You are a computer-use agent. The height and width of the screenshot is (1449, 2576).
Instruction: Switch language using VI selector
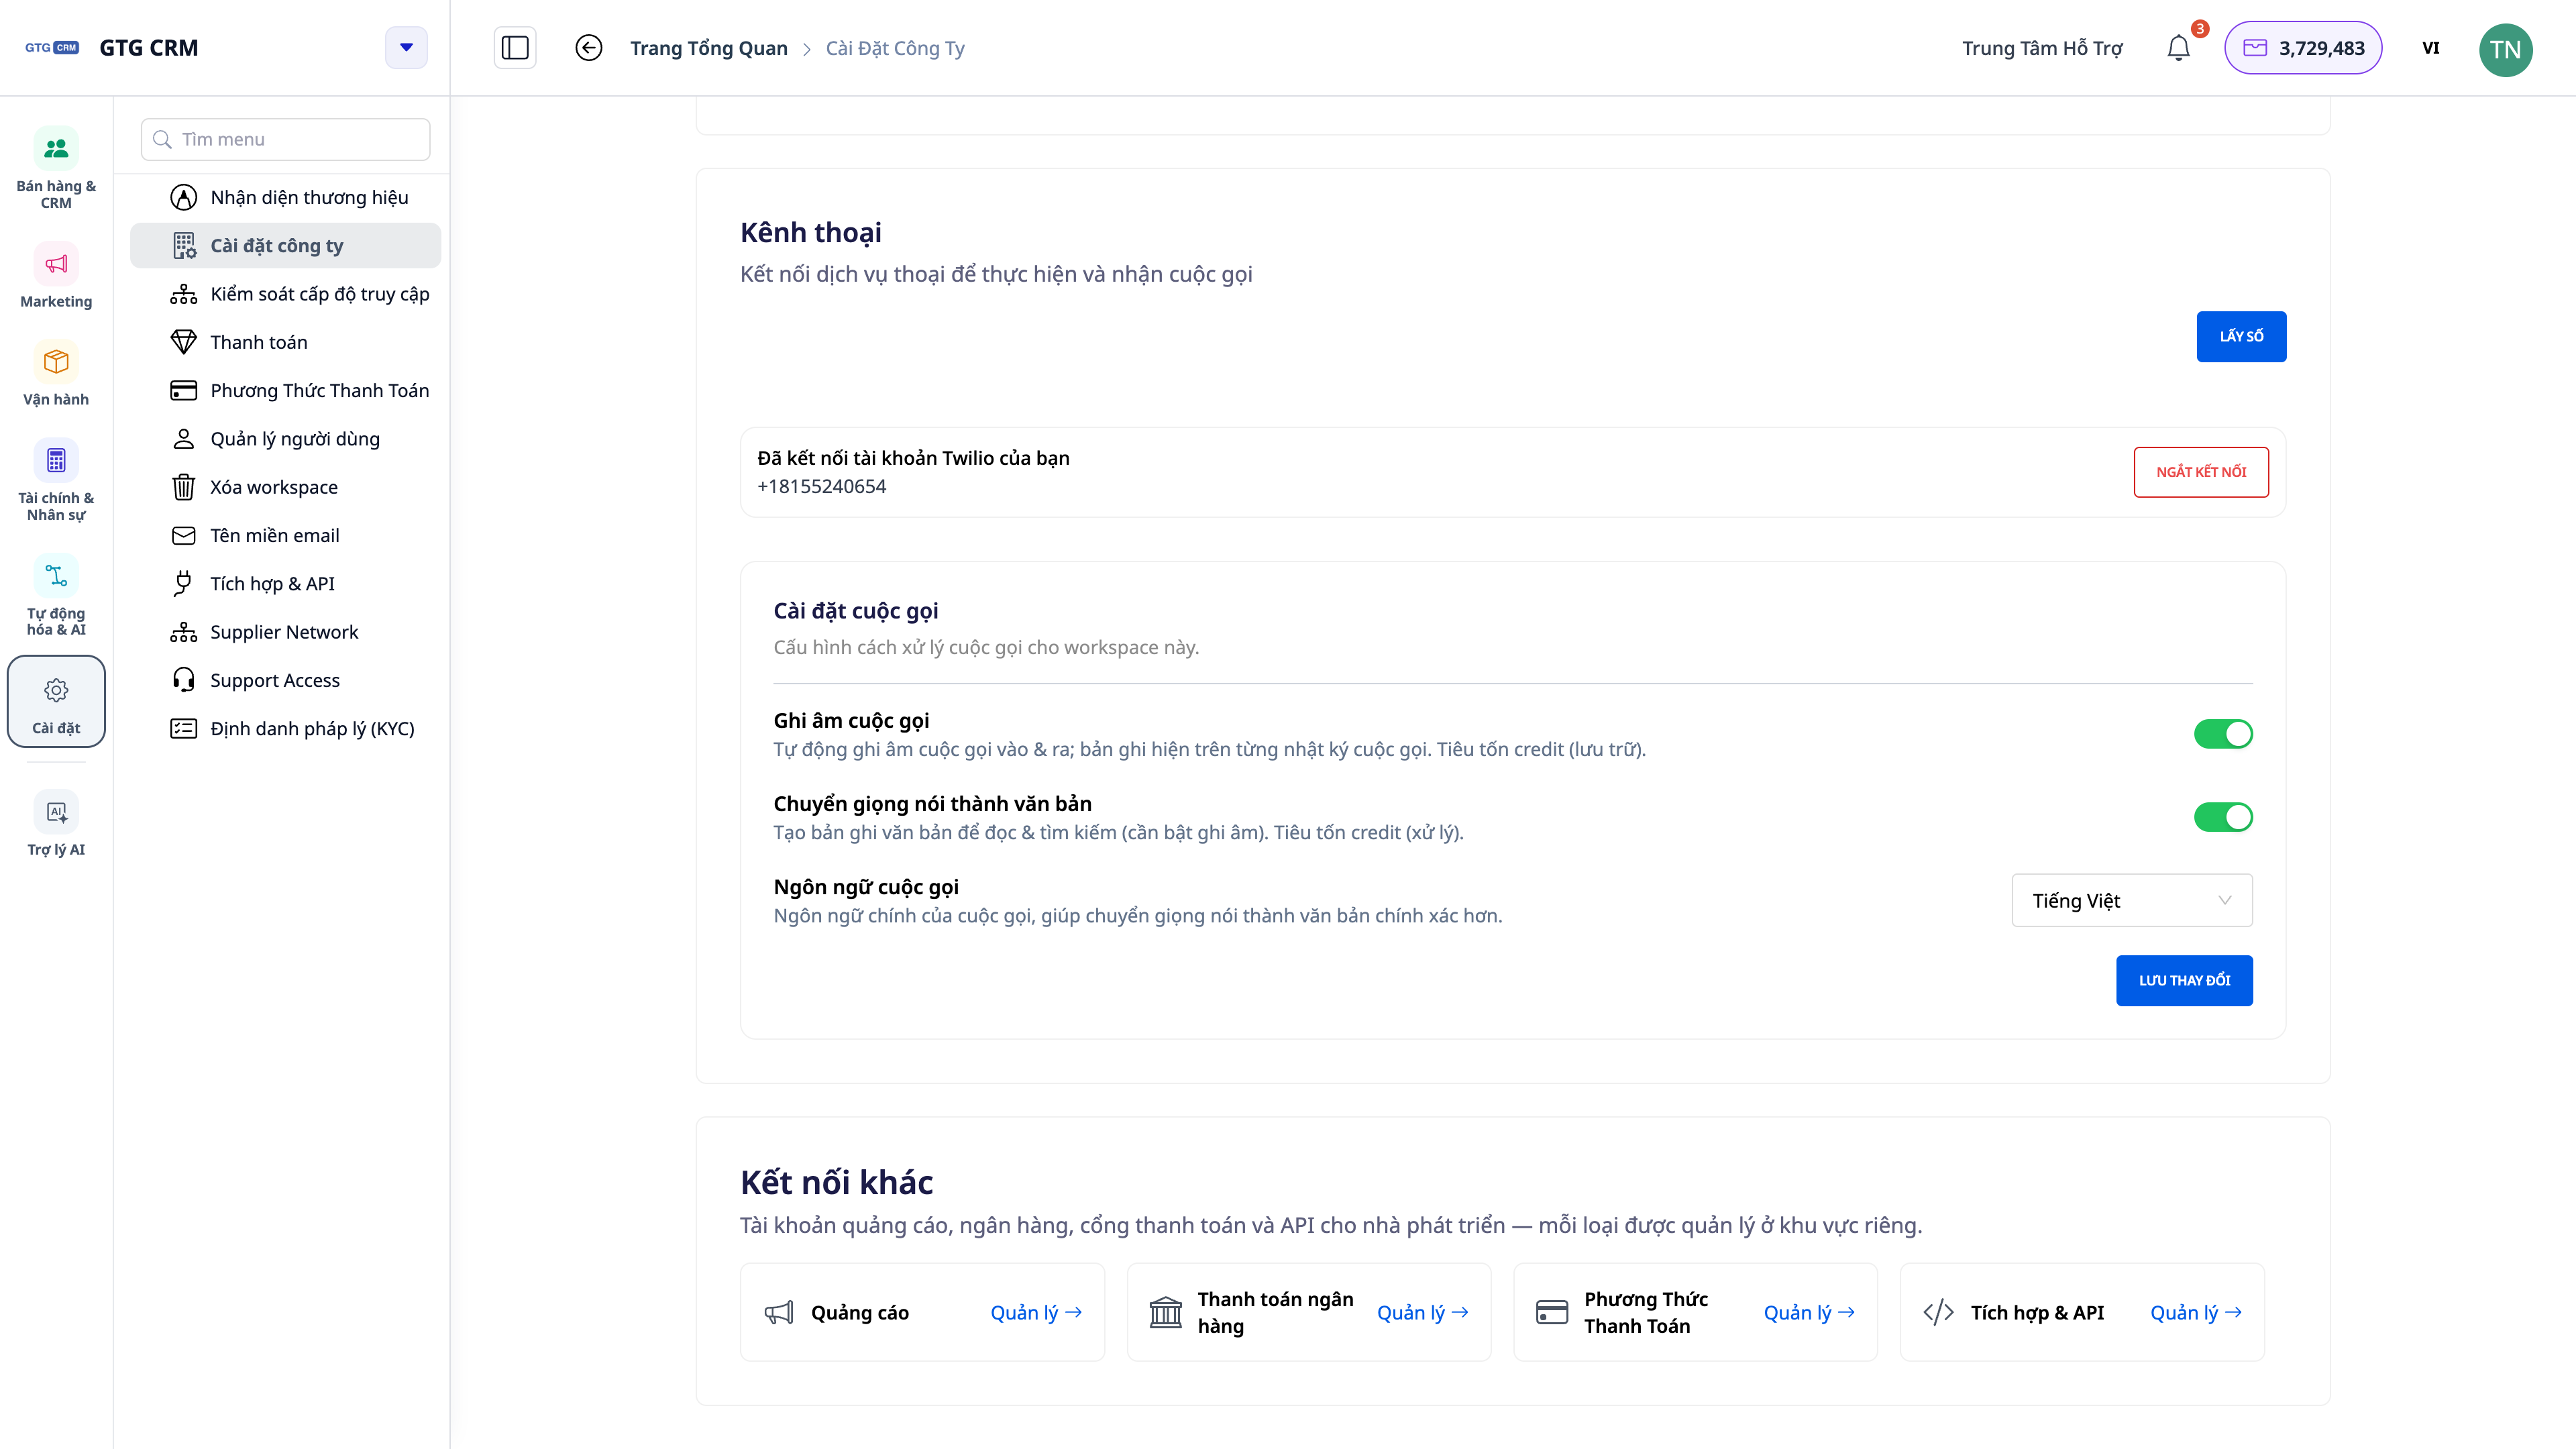(x=2431, y=48)
